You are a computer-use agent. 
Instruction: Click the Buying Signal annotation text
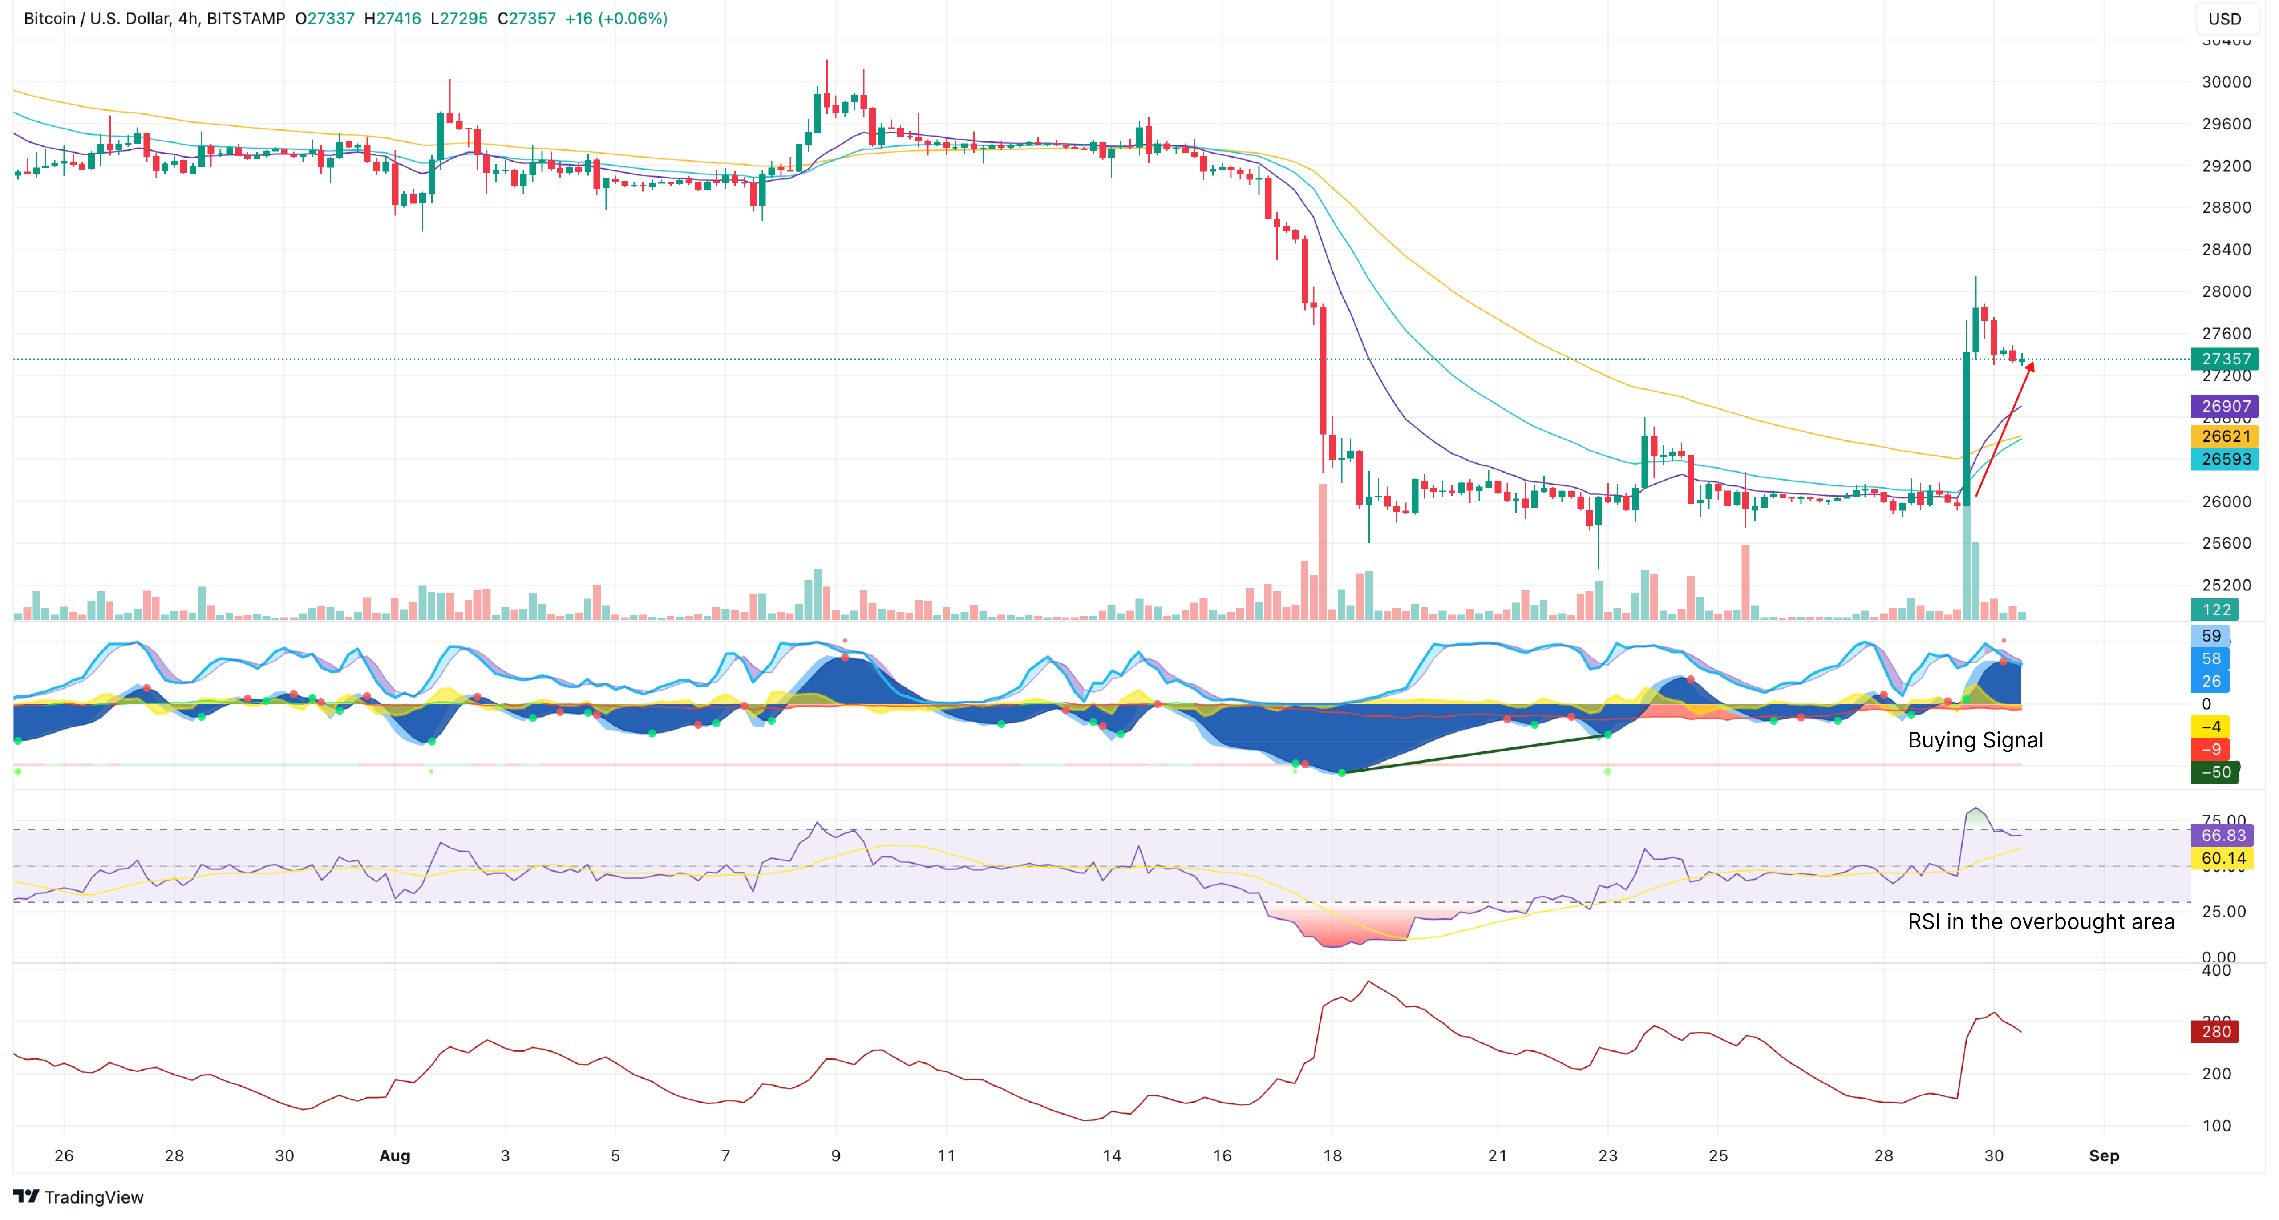(x=1975, y=740)
